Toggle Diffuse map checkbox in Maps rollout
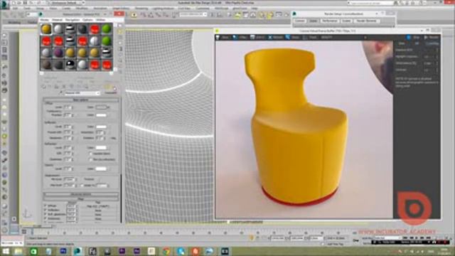 coord(45,206)
